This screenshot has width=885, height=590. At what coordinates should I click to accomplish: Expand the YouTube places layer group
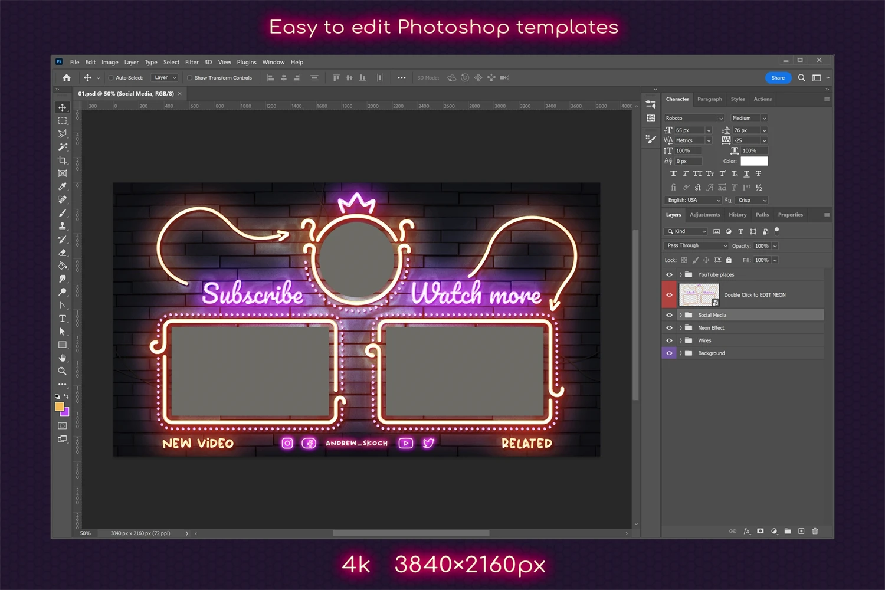680,275
